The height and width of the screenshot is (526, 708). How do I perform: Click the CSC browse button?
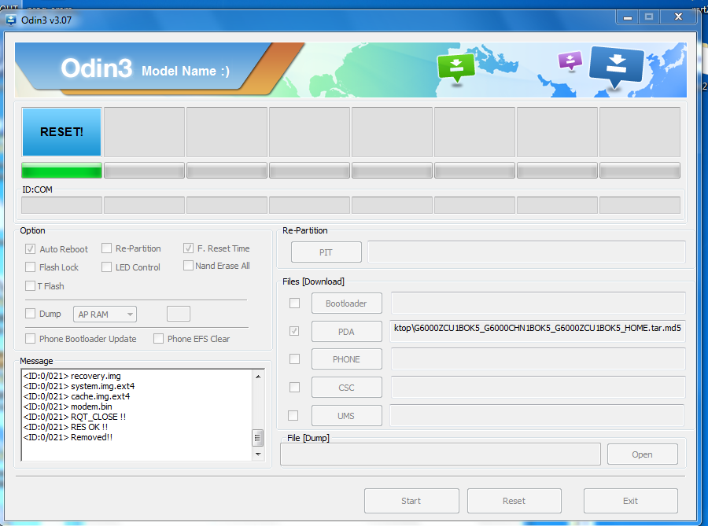[x=346, y=388]
